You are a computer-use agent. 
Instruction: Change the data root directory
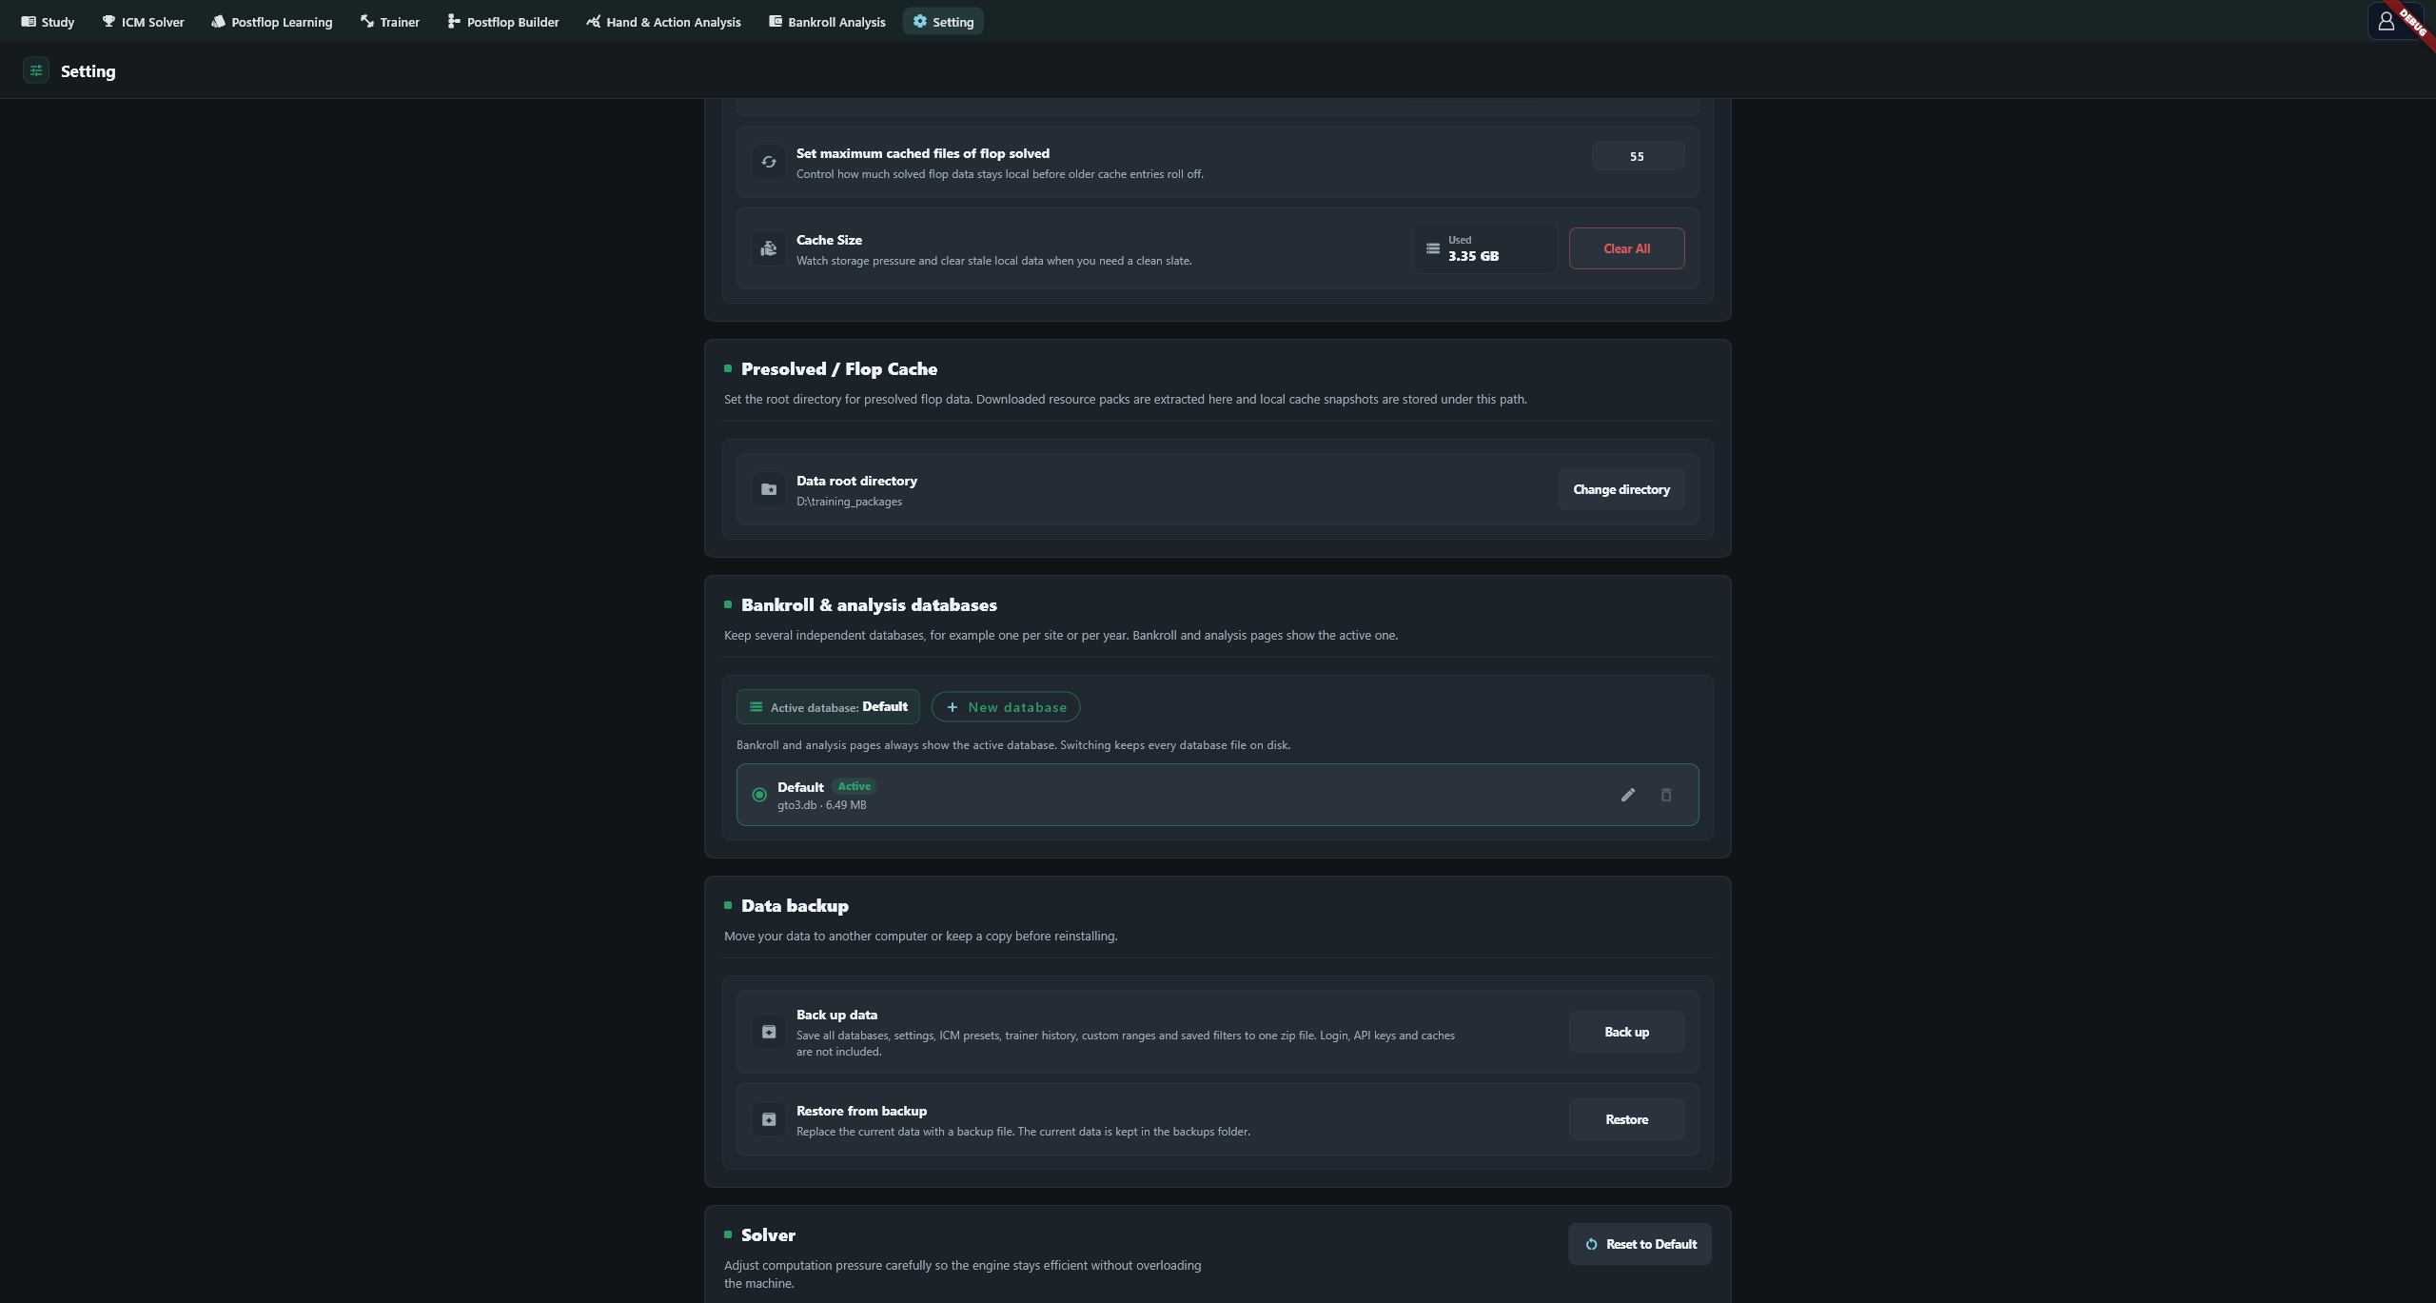[1621, 489]
